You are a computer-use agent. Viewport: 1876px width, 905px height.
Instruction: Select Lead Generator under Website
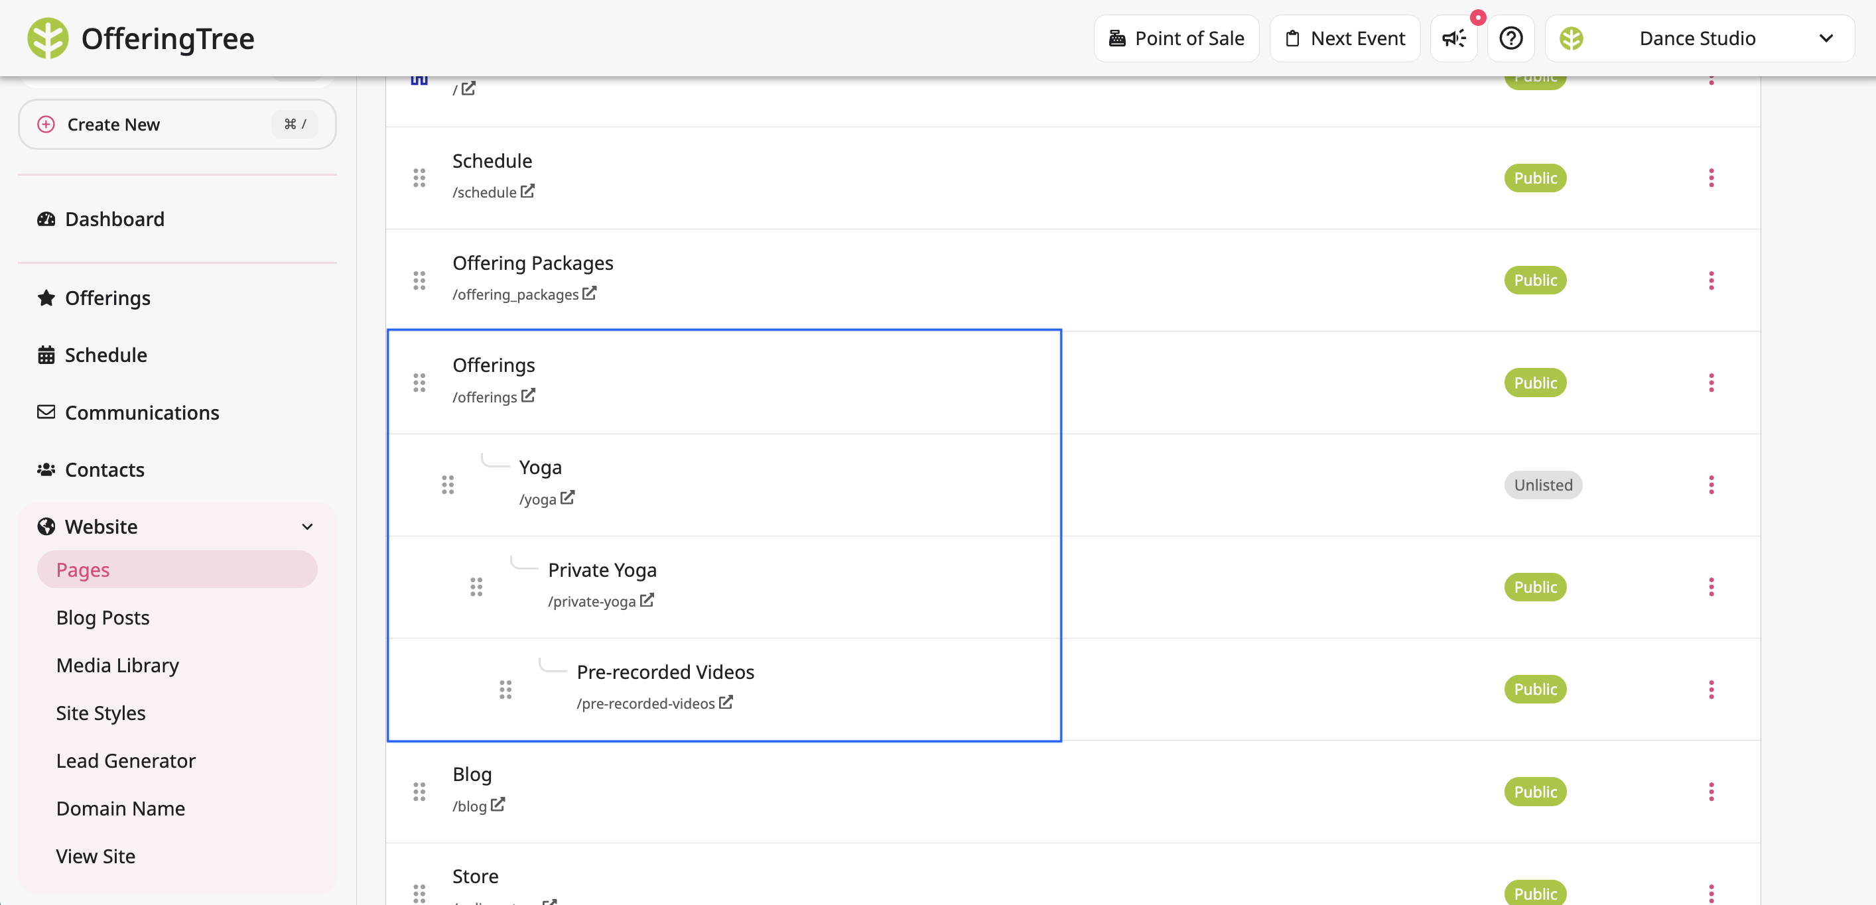(125, 761)
